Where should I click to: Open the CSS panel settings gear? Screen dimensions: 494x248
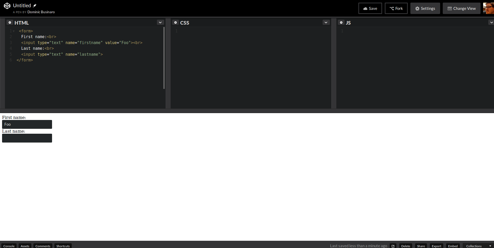(176, 23)
